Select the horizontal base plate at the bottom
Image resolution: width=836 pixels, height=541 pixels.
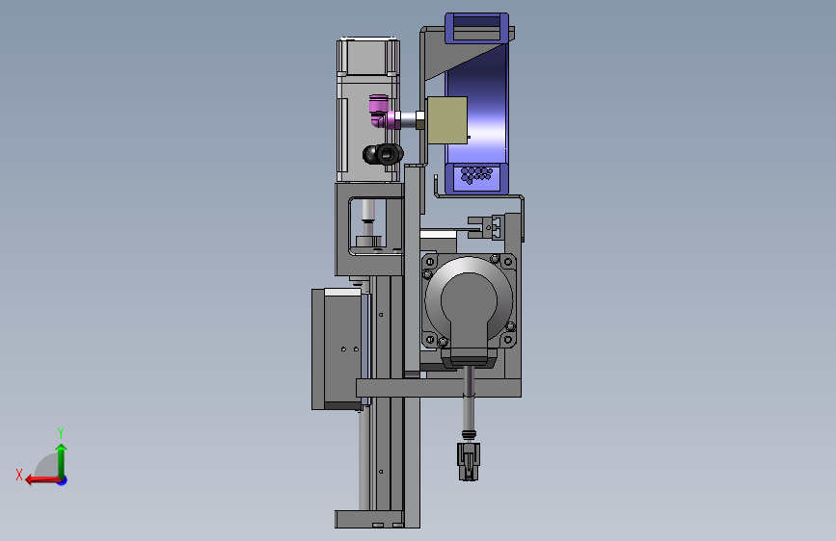(369, 519)
